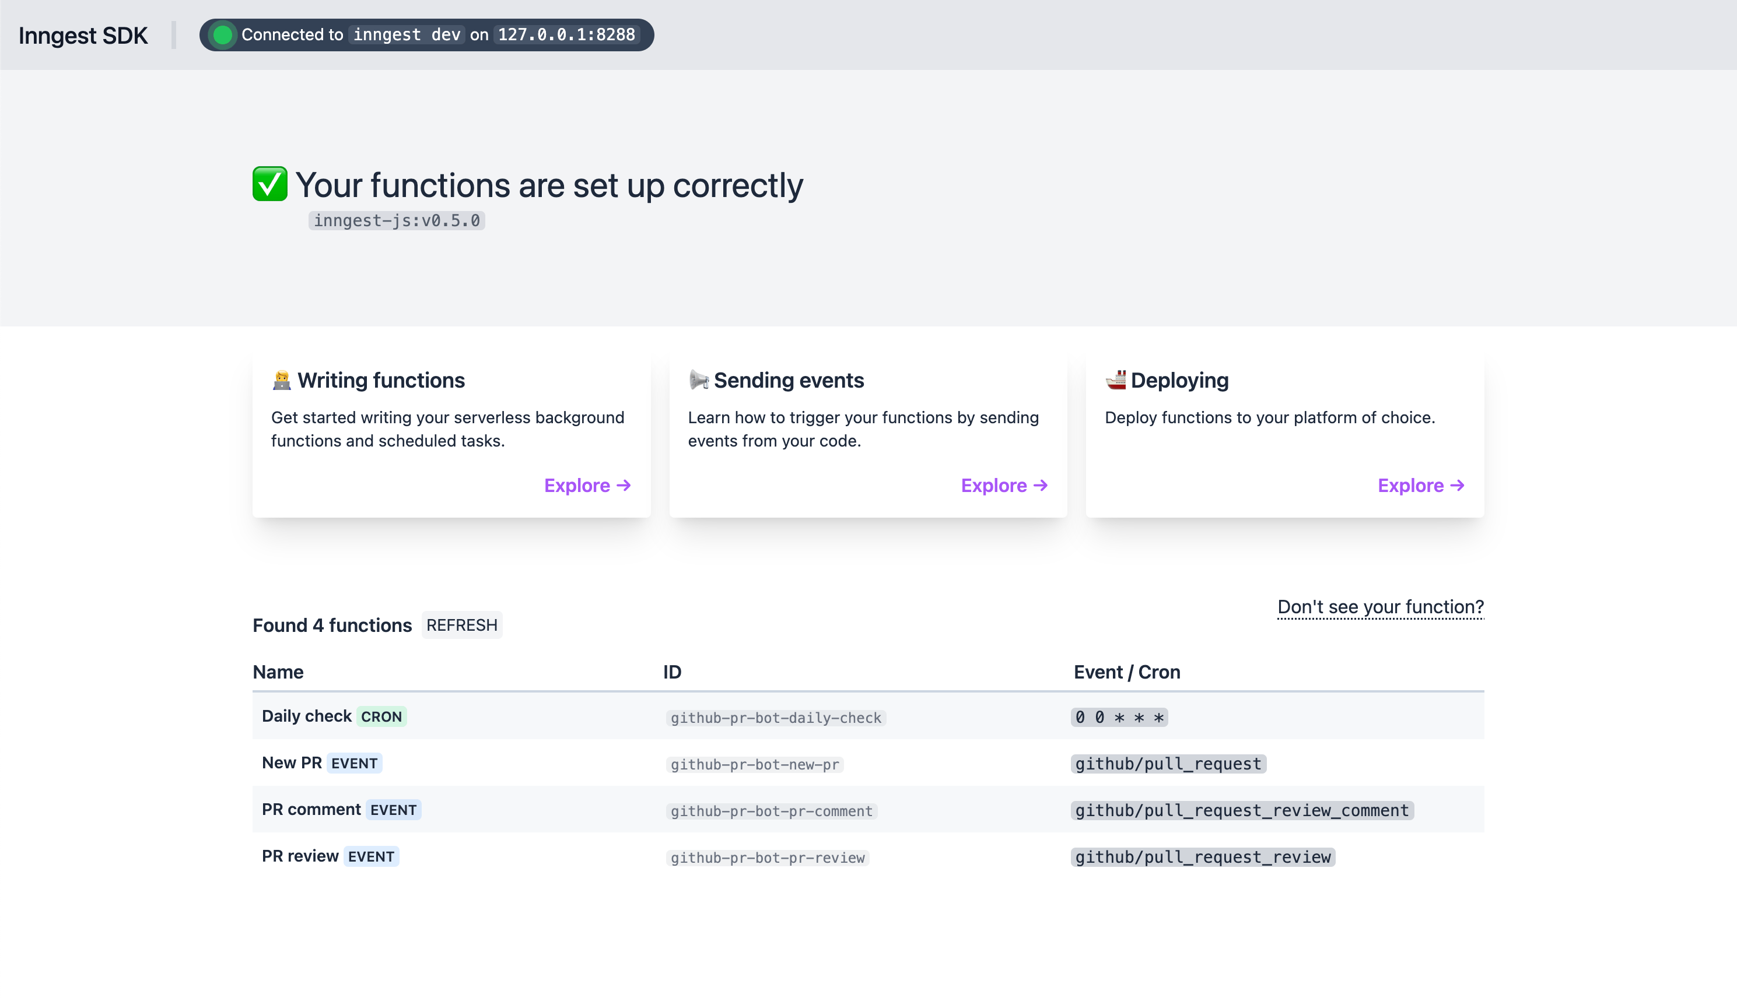Click the github/pull_request event cell
The image size is (1737, 998).
point(1168,764)
